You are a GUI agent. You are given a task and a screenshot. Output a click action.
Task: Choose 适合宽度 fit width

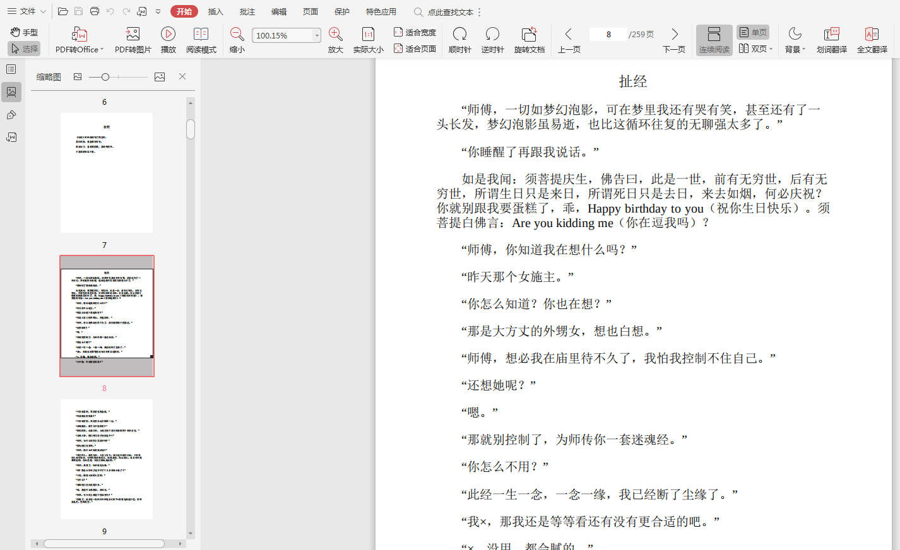(x=415, y=32)
